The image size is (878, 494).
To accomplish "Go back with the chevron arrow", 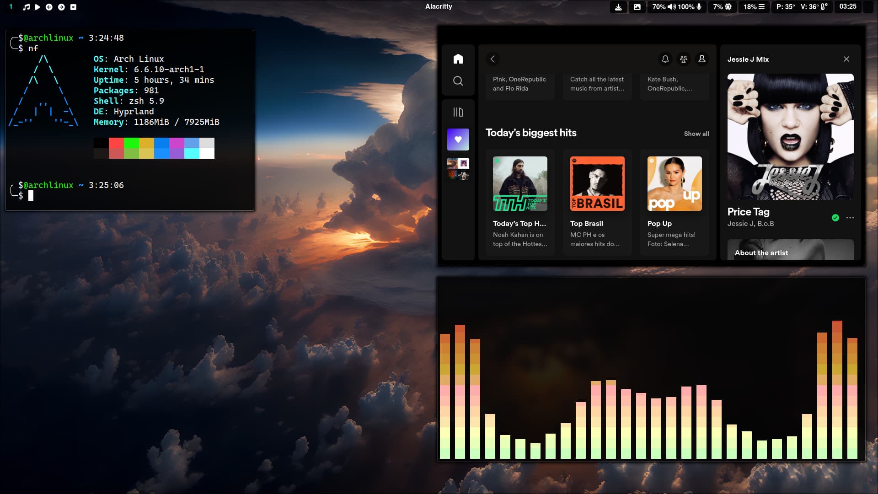I will pos(493,59).
